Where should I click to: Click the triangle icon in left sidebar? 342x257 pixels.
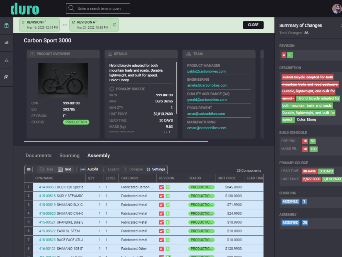point(6,60)
